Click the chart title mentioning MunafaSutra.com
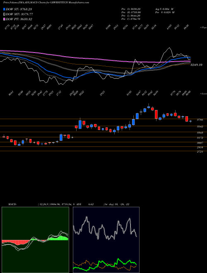207x273 pixels. pyautogui.click(x=46, y=2)
